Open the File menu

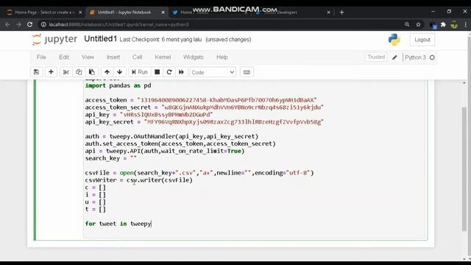click(41, 57)
